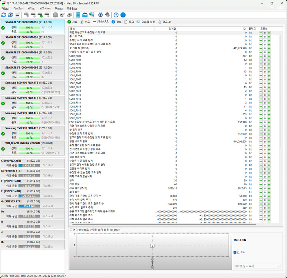Click the blue refresh arrows toolbar icon
The image size is (287, 278).
[x=4, y=15]
